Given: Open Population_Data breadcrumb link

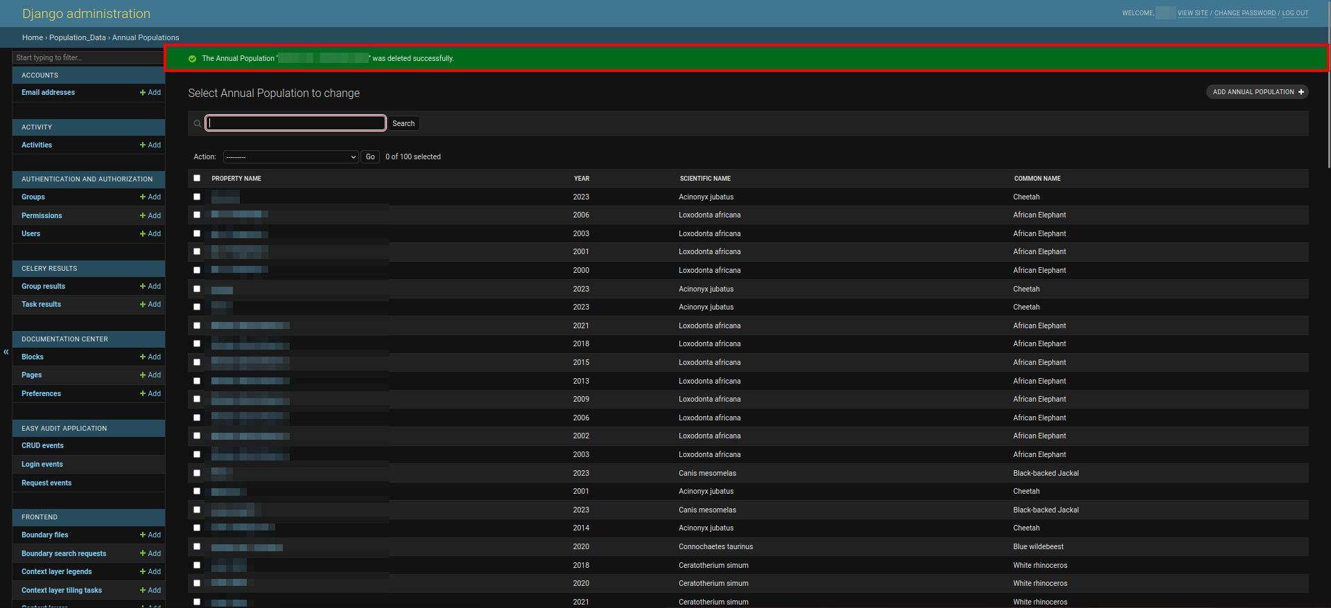Looking at the screenshot, I should pyautogui.click(x=78, y=38).
